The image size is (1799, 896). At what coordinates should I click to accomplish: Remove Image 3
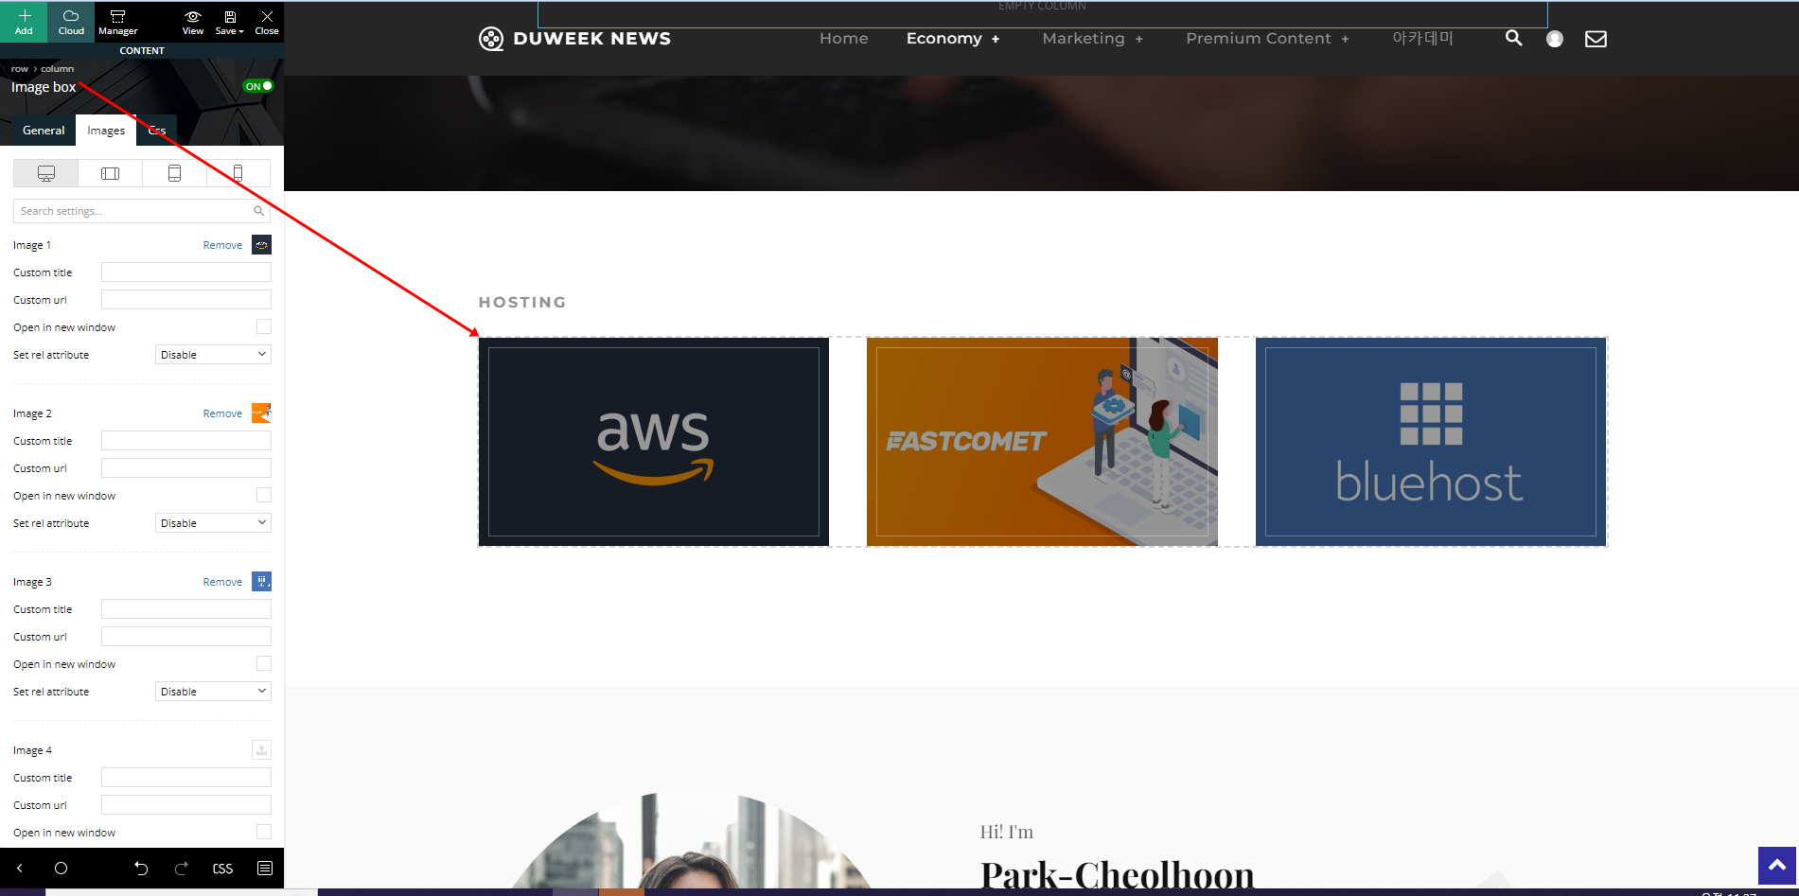point(222,582)
